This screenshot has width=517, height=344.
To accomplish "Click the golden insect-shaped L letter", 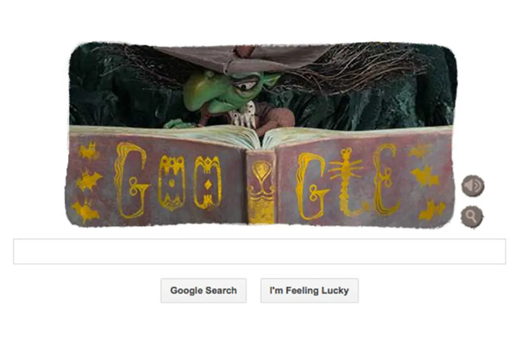I will (x=347, y=182).
